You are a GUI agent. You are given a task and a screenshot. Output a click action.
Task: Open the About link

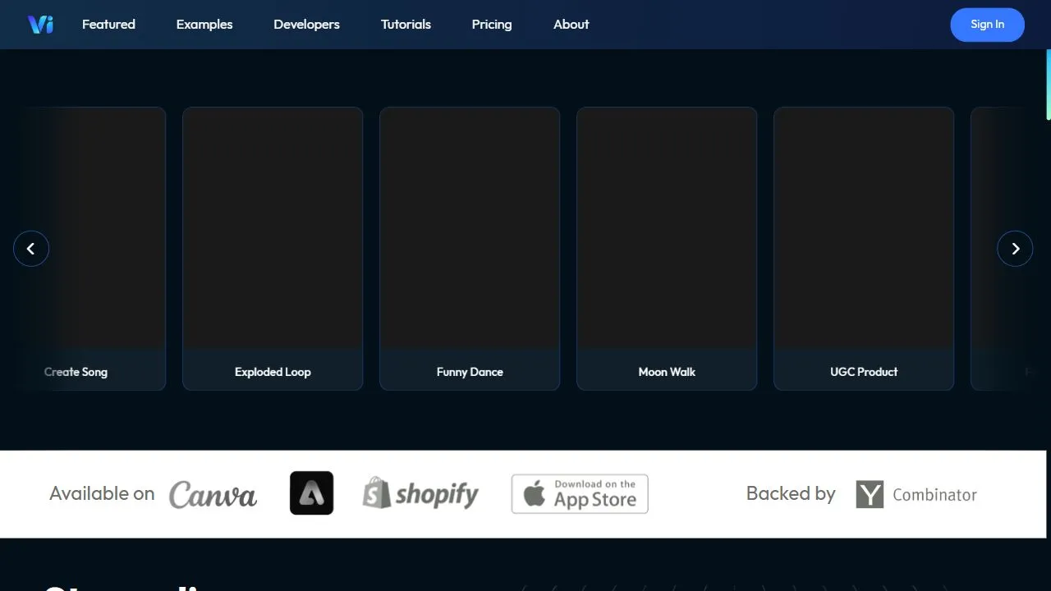571,25
